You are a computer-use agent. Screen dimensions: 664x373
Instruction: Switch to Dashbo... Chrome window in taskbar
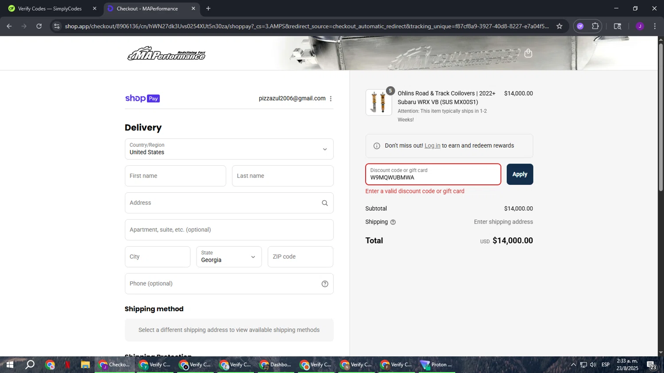pyautogui.click(x=275, y=365)
